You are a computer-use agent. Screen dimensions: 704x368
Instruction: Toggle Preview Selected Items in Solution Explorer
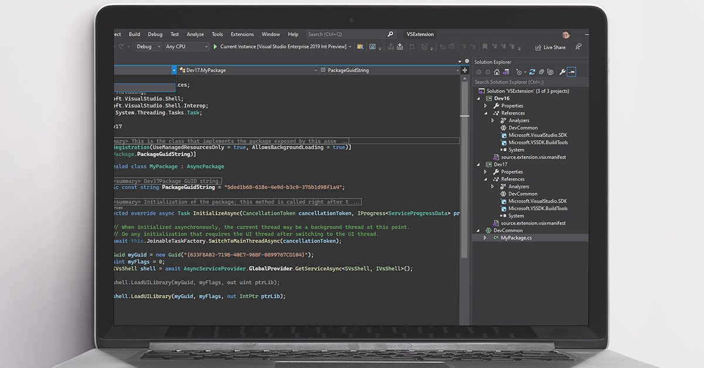(x=572, y=72)
